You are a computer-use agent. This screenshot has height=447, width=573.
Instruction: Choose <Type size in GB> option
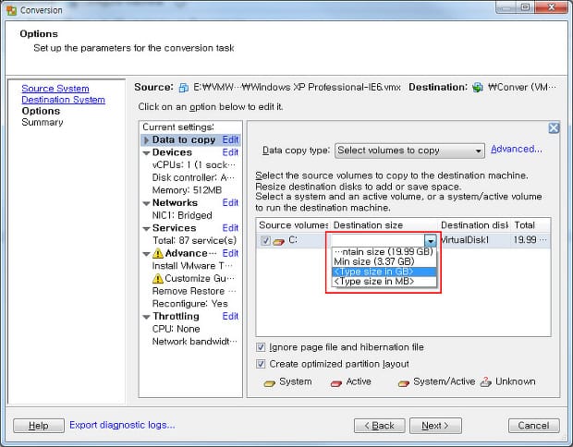coord(384,272)
